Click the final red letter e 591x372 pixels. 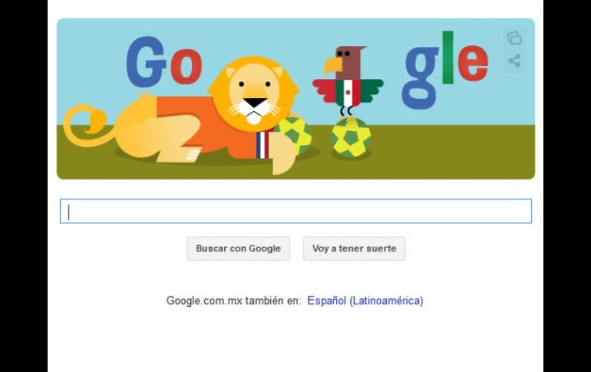473,62
